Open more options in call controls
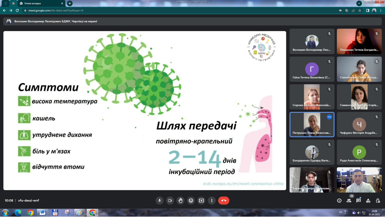This screenshot has height=217, width=385. pyautogui.click(x=212, y=200)
